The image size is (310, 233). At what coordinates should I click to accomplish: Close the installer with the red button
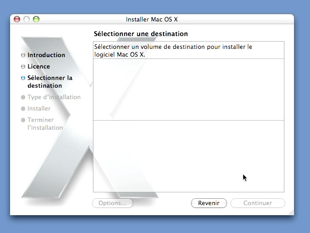click(17, 19)
